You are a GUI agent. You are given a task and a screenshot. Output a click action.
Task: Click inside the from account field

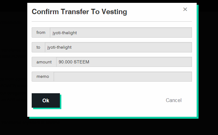pyautogui.click(x=121, y=33)
